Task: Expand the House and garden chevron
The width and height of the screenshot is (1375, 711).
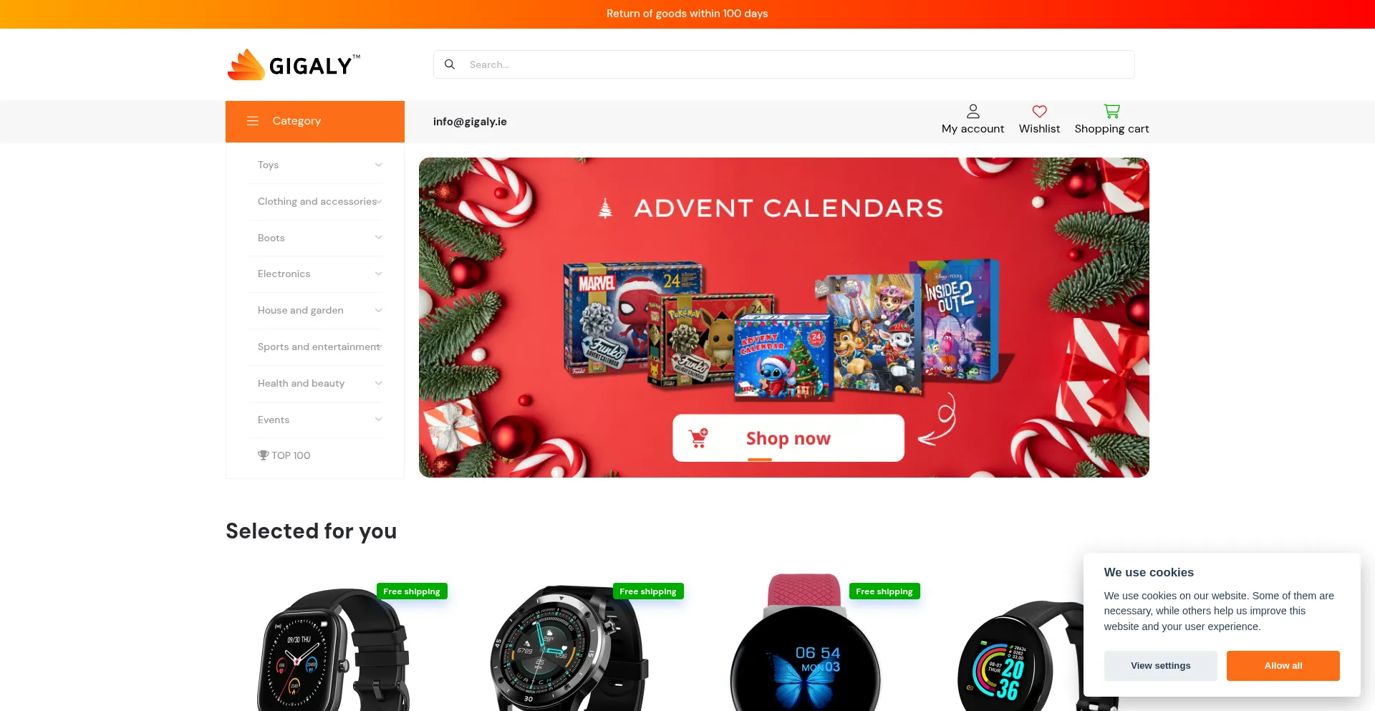Action: [x=378, y=310]
